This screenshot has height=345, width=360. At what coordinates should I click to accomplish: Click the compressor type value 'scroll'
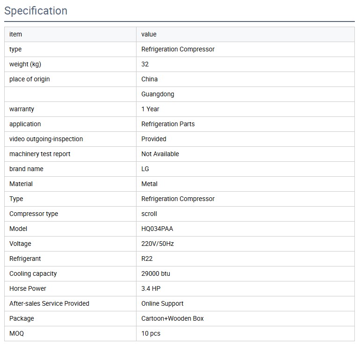149,214
